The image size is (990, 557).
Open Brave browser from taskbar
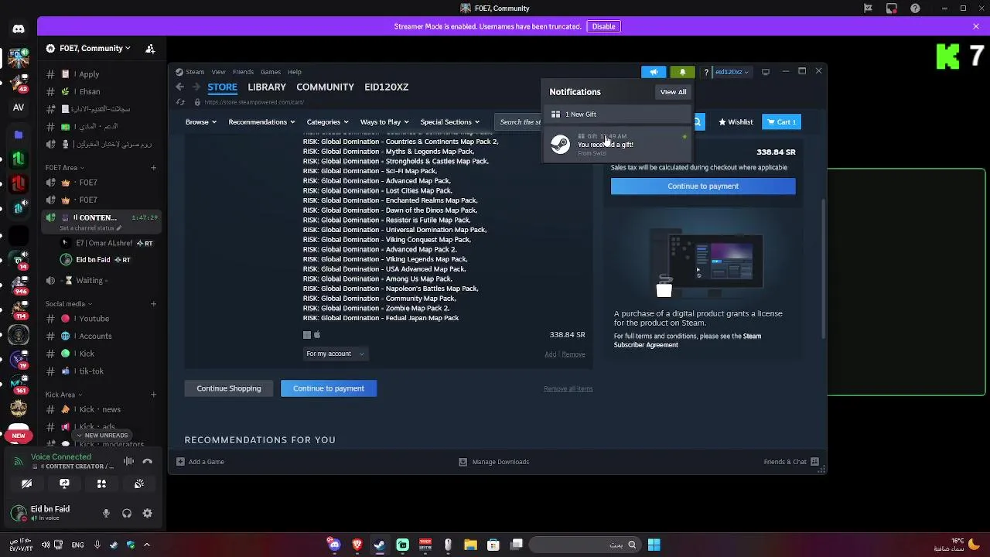click(357, 545)
